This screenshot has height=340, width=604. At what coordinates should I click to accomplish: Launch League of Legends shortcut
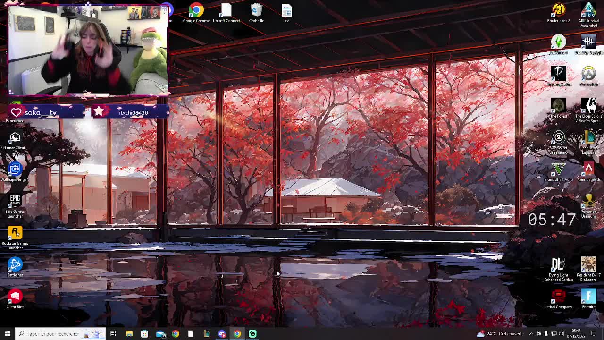coord(588,143)
